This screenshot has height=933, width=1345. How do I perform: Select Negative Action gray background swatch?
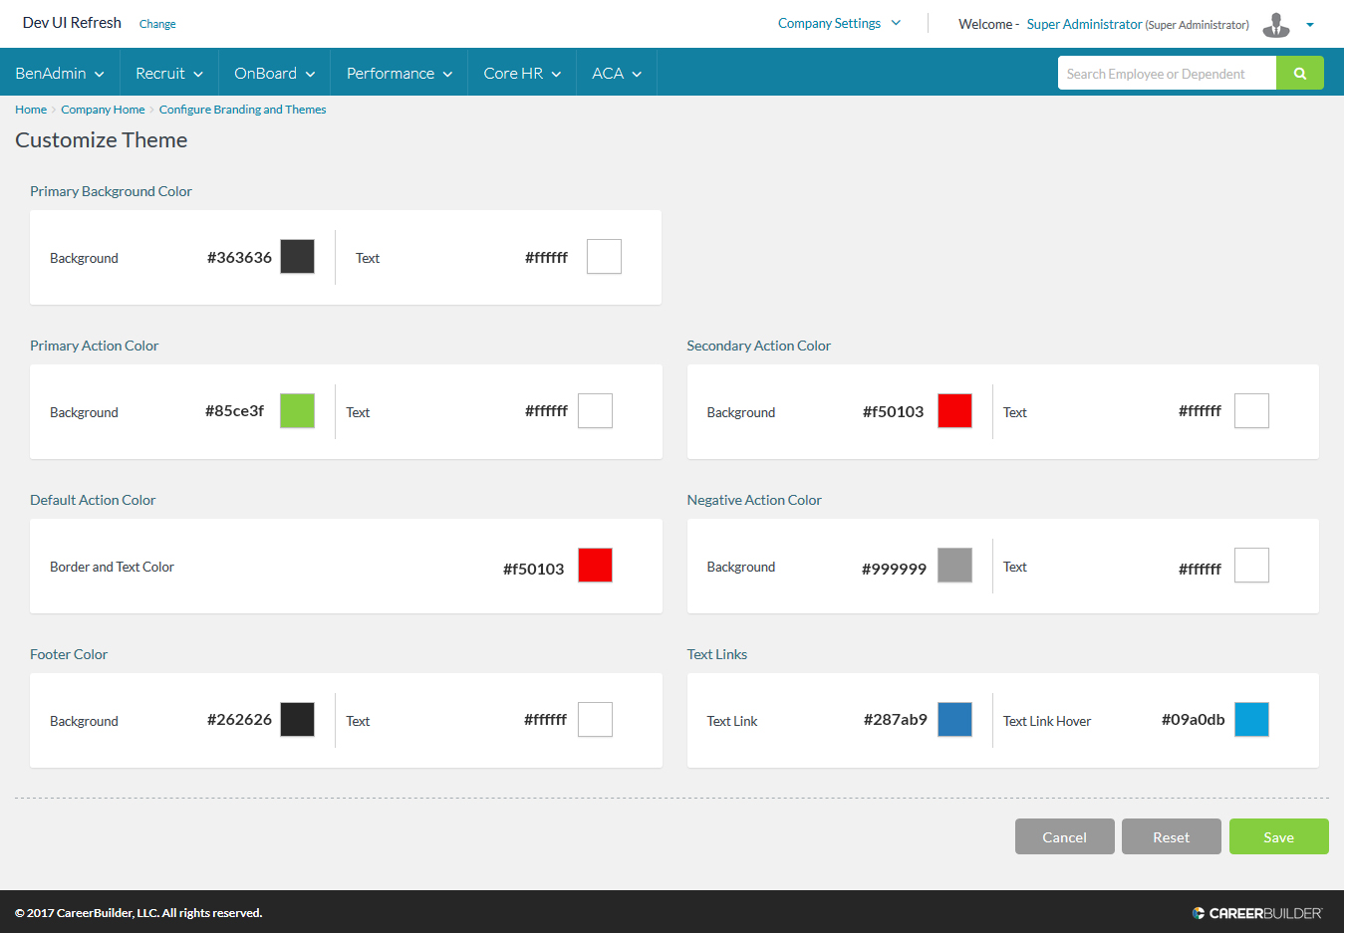[x=954, y=566]
